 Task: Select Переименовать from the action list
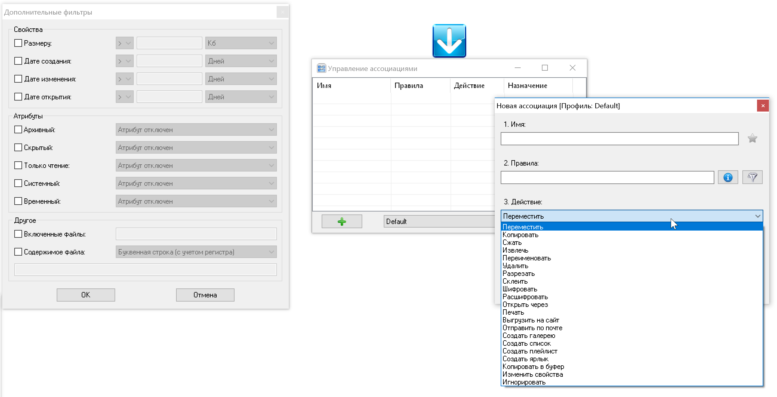pos(526,258)
